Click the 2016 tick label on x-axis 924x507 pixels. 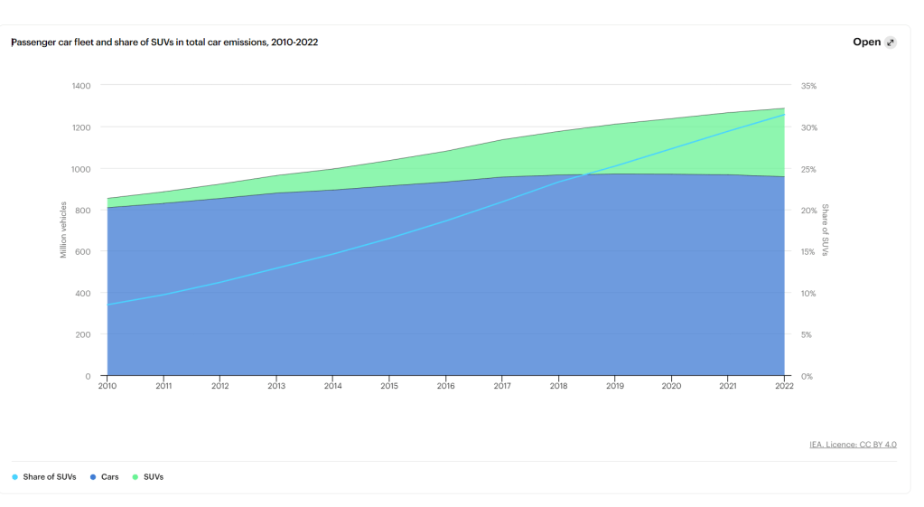pyautogui.click(x=445, y=386)
